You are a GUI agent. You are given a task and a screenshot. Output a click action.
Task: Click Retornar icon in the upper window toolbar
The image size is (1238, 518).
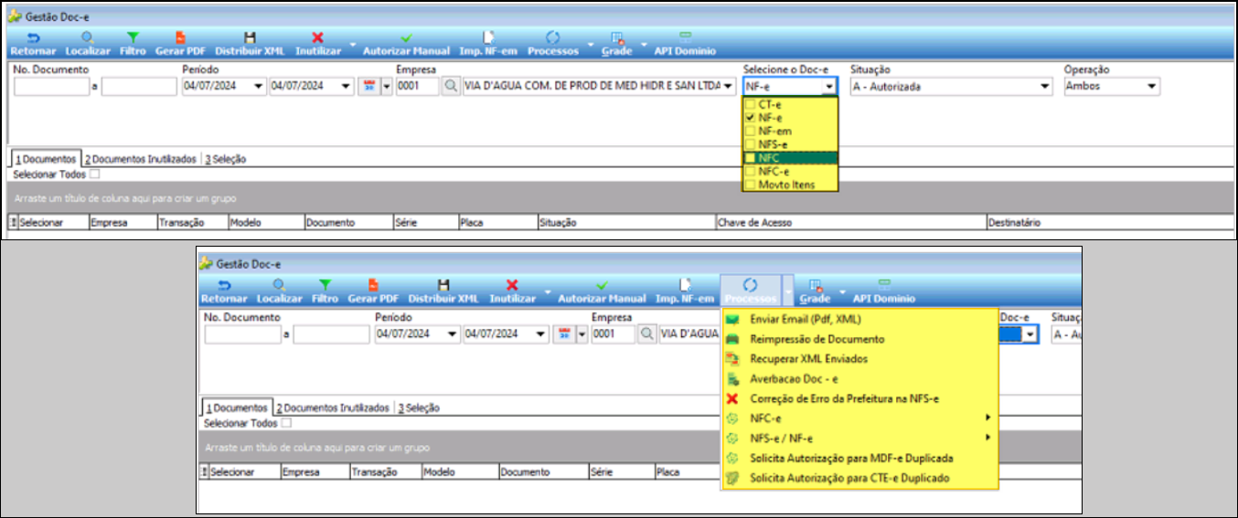click(x=33, y=38)
